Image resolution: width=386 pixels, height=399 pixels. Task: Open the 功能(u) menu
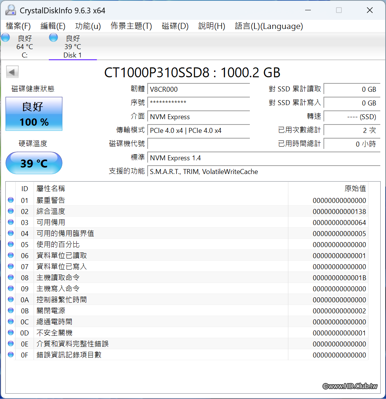[x=88, y=26]
